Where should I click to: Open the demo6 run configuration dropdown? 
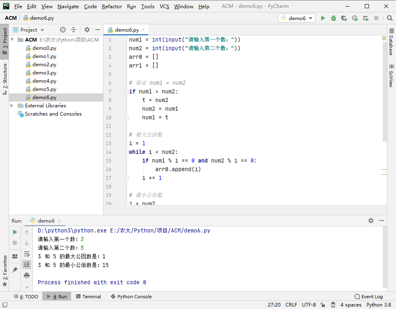[x=297, y=18]
